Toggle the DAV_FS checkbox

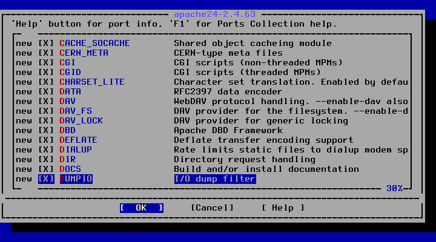46,111
